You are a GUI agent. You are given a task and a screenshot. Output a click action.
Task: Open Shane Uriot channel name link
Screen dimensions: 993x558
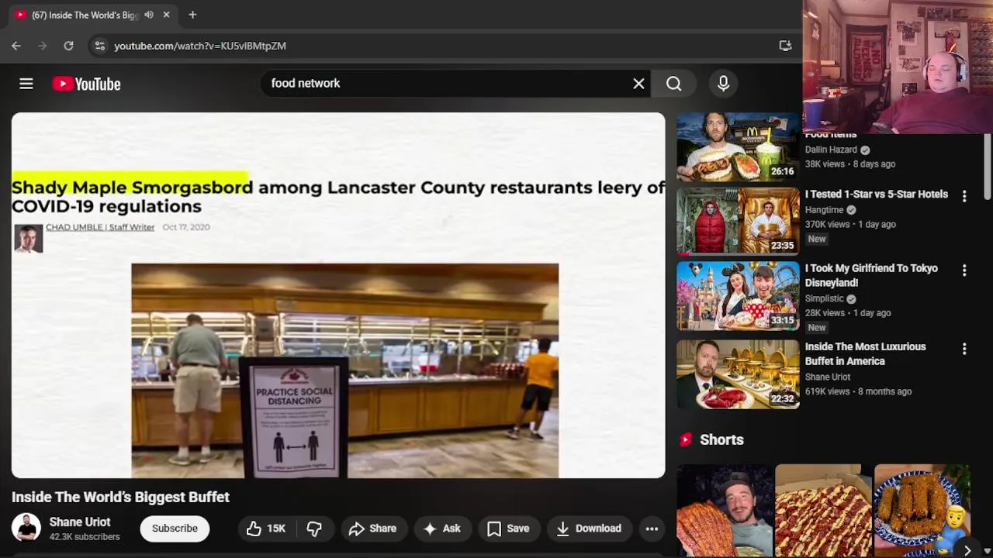(x=80, y=522)
